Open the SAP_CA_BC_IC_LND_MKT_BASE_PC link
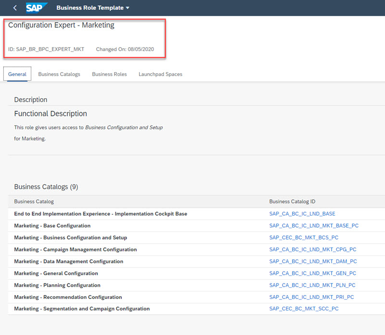This screenshot has height=335, width=385. [x=314, y=225]
